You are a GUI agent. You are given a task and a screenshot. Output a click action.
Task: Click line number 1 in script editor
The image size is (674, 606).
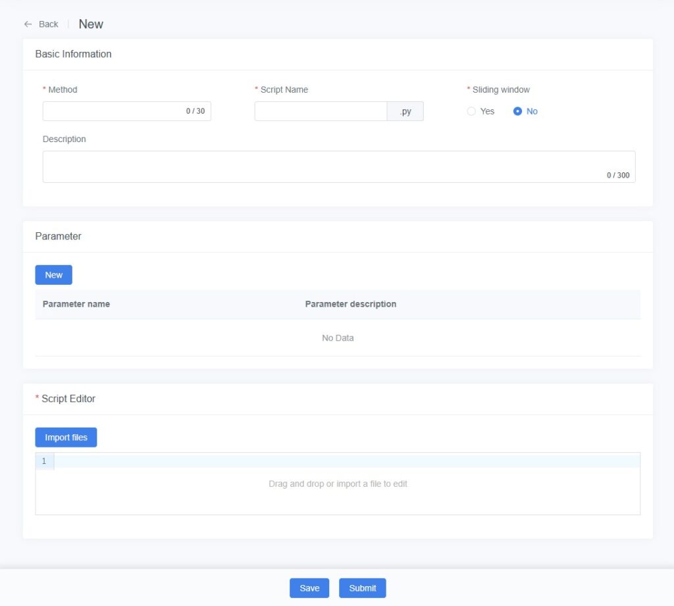tap(44, 461)
